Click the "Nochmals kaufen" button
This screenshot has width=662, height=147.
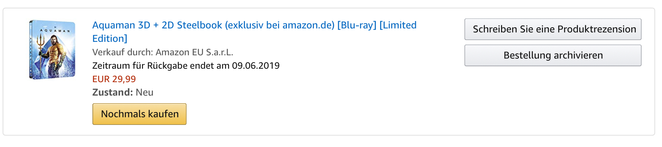click(139, 114)
